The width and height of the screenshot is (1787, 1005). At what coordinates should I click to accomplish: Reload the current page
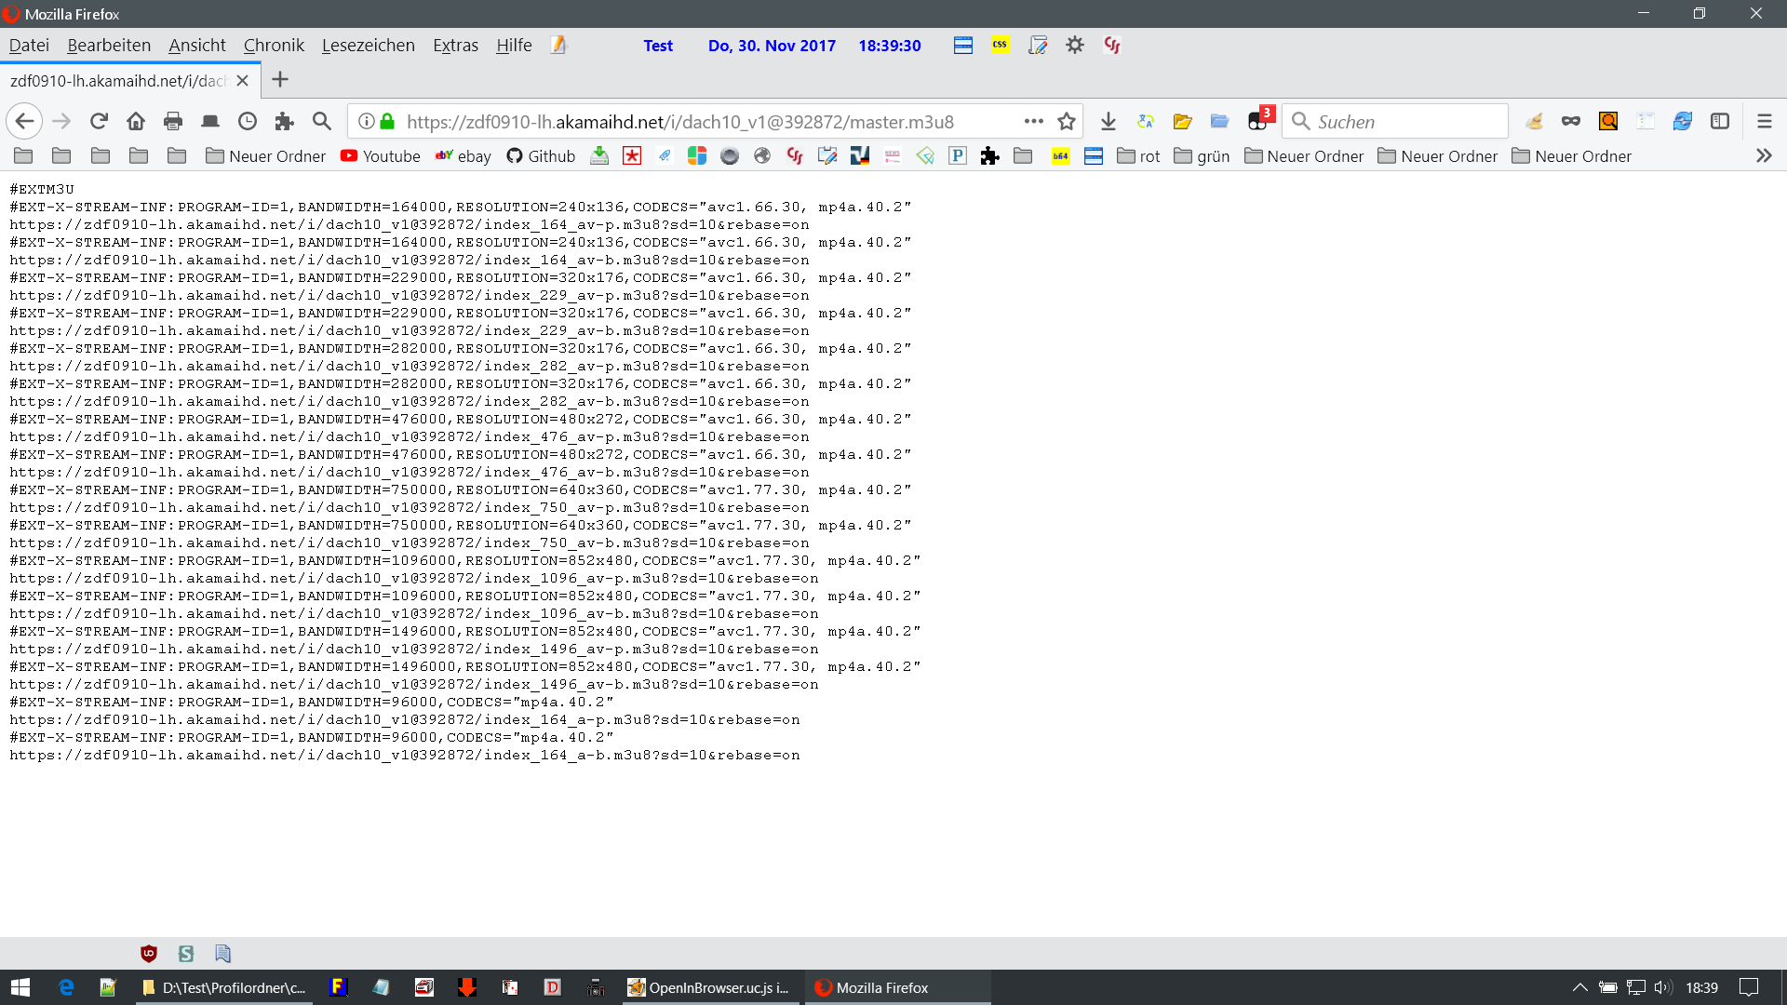tap(99, 121)
